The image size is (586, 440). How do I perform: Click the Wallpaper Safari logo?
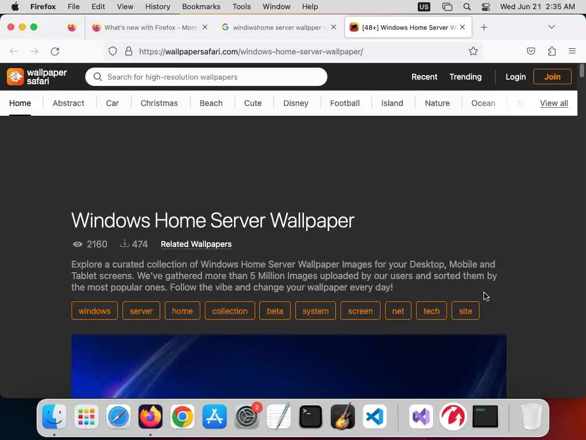pyautogui.click(x=37, y=77)
